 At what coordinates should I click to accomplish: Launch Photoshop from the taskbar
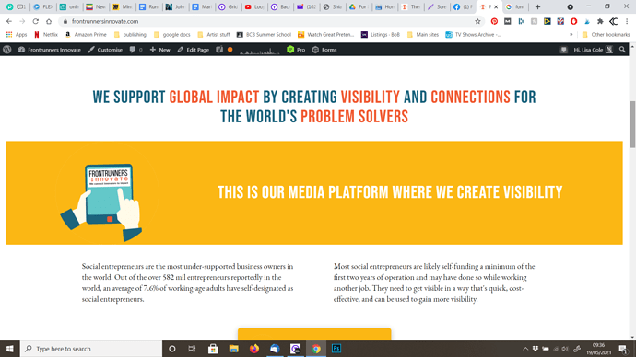tap(336, 349)
